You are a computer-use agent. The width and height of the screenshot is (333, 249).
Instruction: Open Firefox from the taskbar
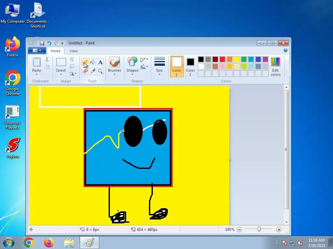pos(49,243)
